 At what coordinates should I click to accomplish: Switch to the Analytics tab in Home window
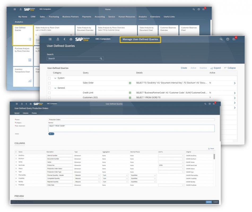[x=143, y=17]
